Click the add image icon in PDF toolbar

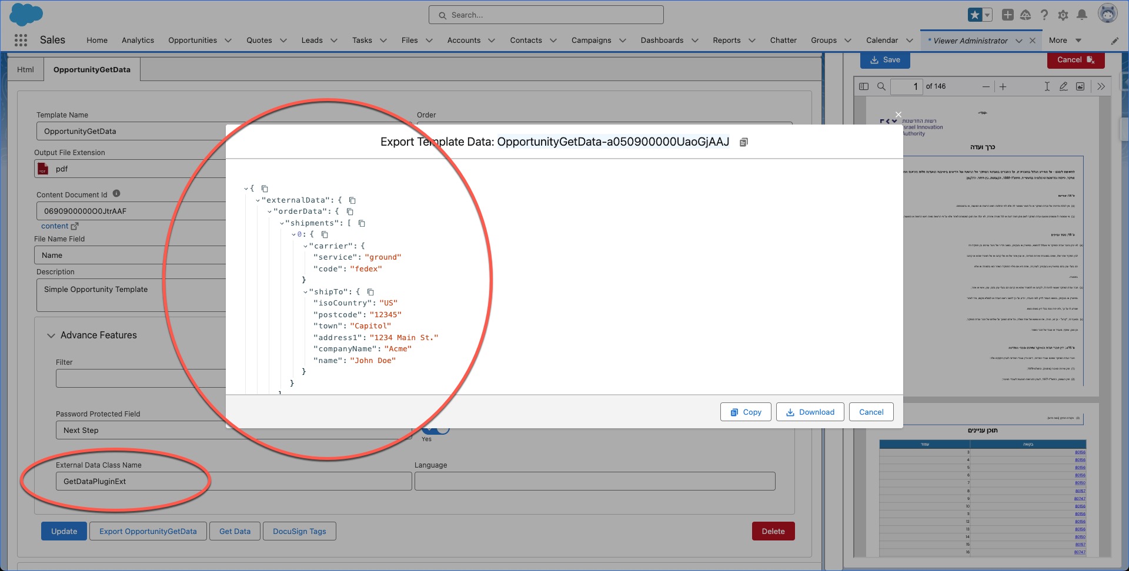[x=1080, y=86]
